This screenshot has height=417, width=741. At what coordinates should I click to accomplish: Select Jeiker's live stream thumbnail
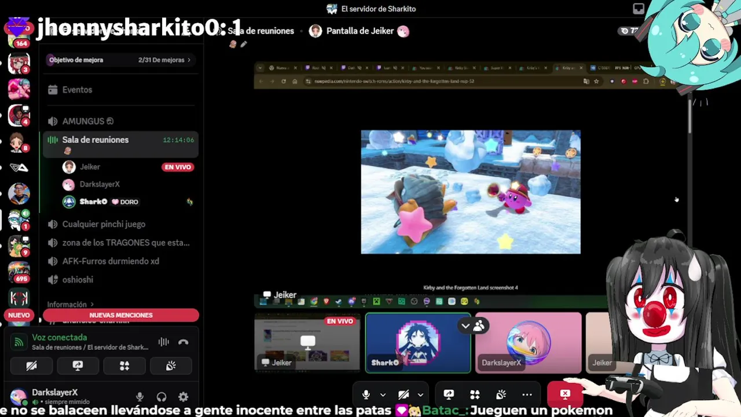pos(307,342)
